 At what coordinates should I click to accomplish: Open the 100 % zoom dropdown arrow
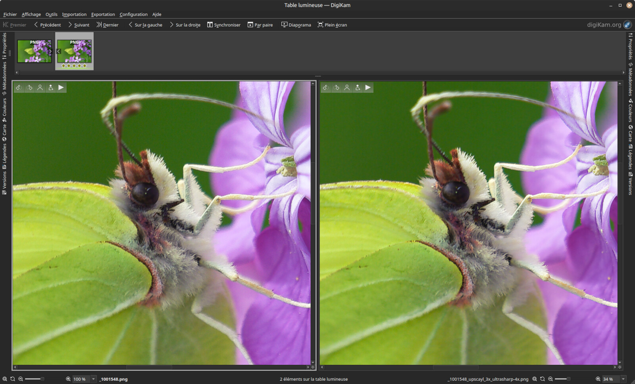(93, 379)
